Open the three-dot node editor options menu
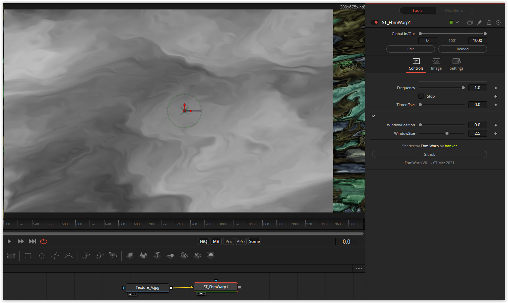 point(359,269)
